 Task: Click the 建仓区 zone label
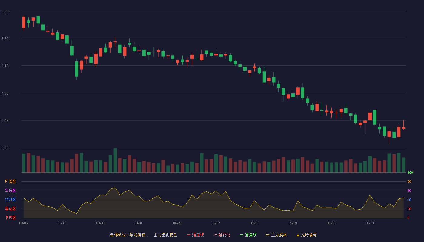point(10,209)
